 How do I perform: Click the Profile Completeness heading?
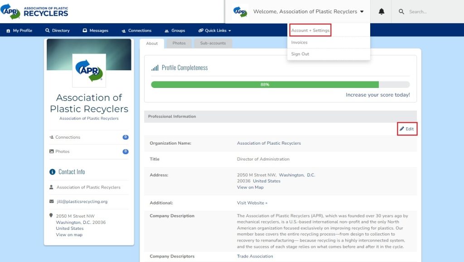[x=185, y=68]
